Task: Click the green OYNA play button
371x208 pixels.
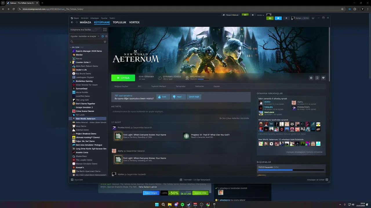Action: [x=123, y=78]
